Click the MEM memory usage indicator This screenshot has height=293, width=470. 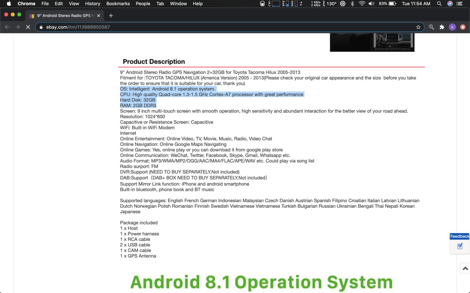click(285, 4)
